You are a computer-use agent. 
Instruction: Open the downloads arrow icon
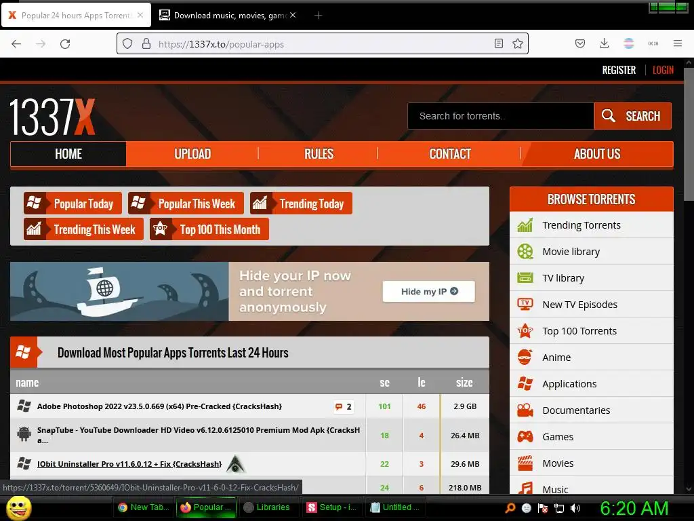(604, 43)
